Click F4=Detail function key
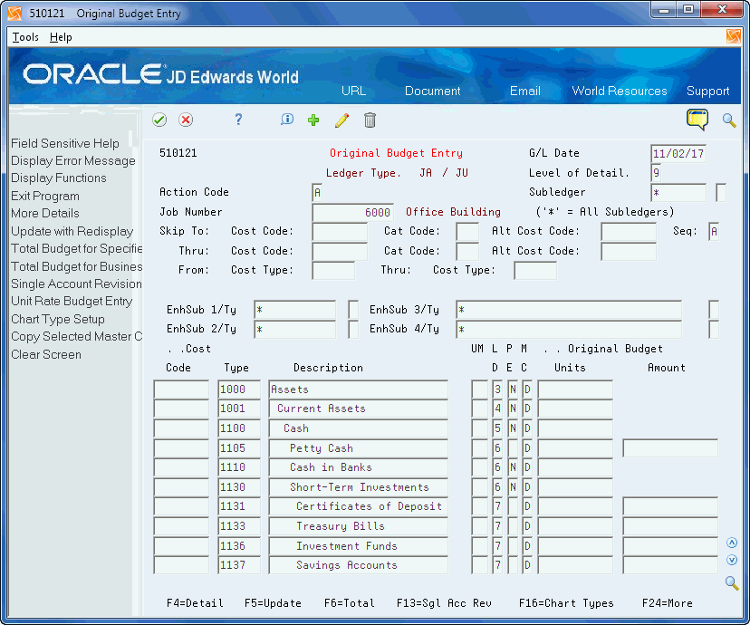Image resolution: width=750 pixels, height=625 pixels. (195, 603)
